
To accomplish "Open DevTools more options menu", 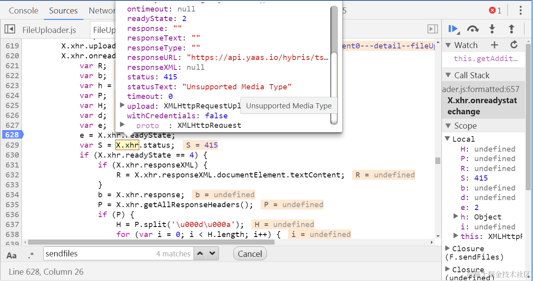I will tap(521, 10).
